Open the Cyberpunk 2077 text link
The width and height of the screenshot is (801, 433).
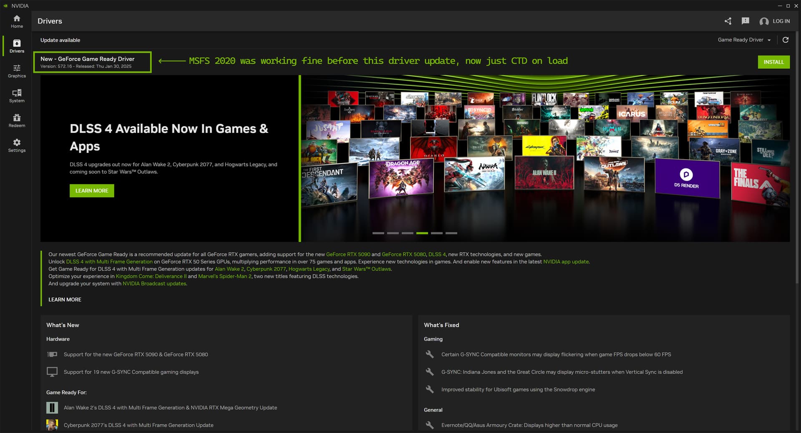(266, 269)
